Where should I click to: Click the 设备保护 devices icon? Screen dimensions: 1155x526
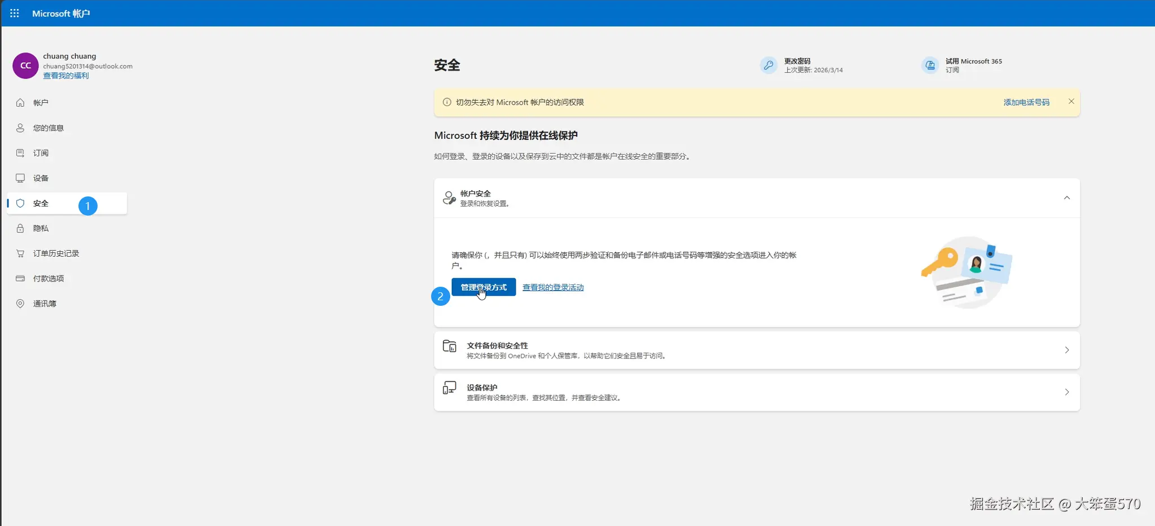pos(450,388)
